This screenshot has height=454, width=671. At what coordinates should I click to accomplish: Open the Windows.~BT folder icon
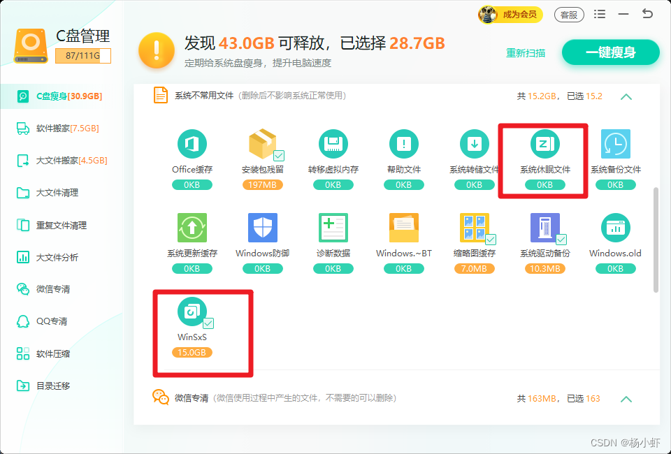403,228
